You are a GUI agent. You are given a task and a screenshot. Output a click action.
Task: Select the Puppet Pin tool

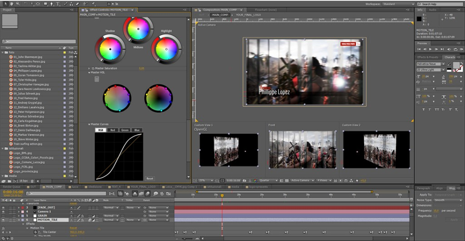click(93, 4)
